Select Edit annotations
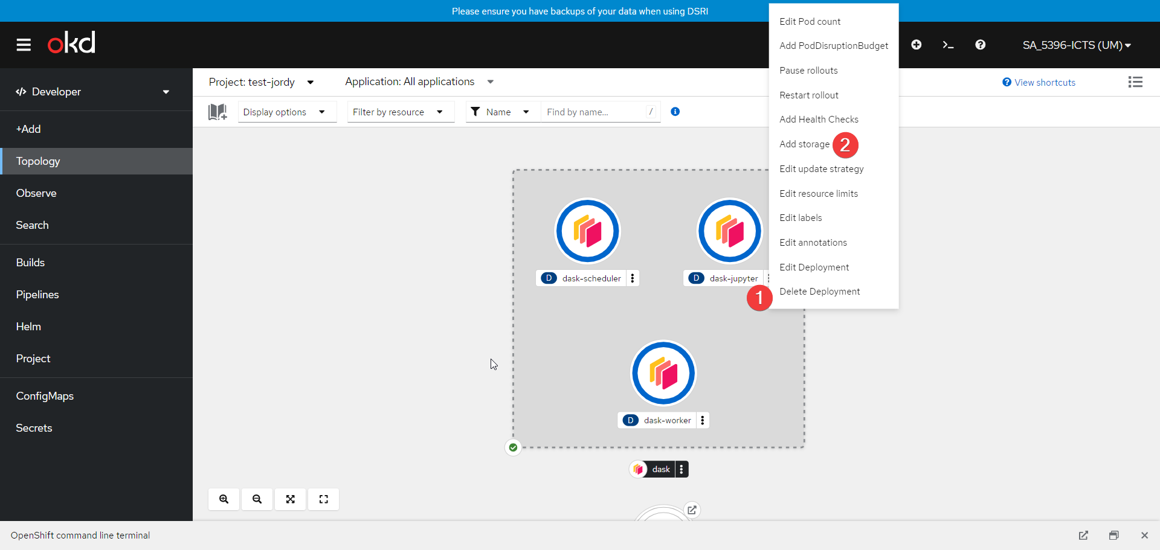1160x550 pixels. pyautogui.click(x=834, y=243)
